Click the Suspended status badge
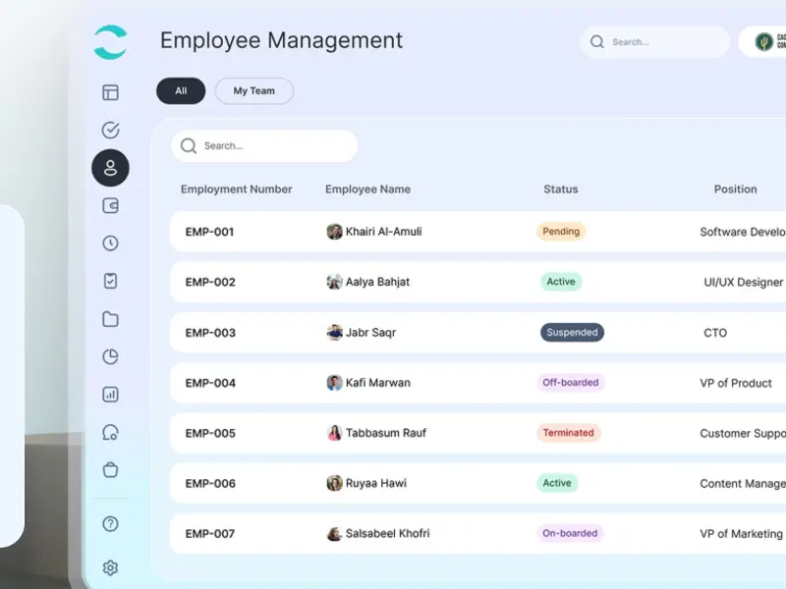This screenshot has height=589, width=786. point(572,332)
